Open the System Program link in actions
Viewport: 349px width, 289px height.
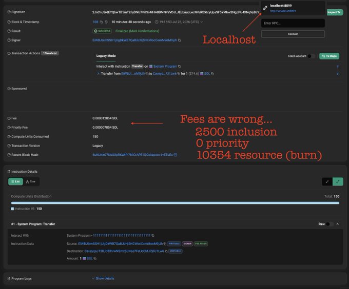click(165, 67)
